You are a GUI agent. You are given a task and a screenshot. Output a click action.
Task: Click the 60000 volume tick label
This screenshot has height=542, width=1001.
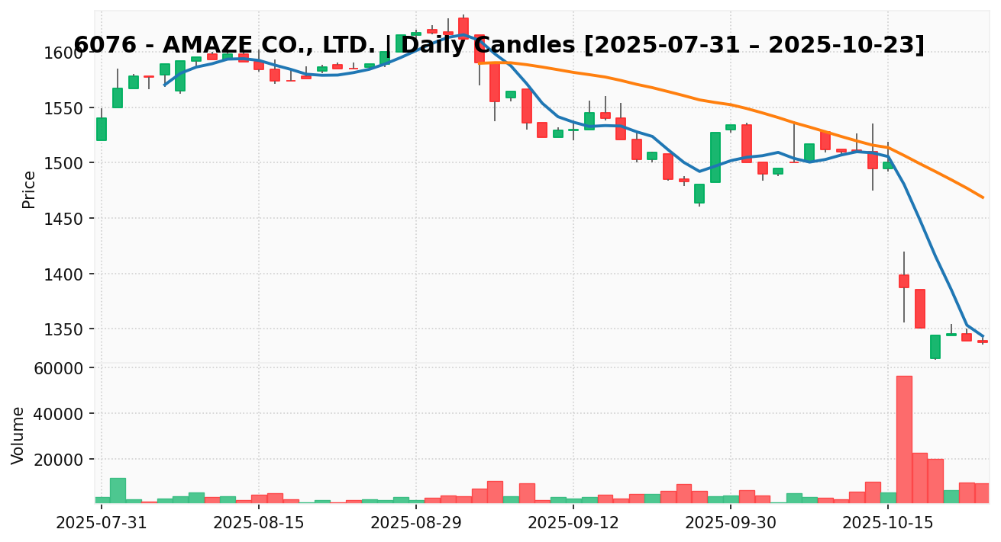pos(64,367)
